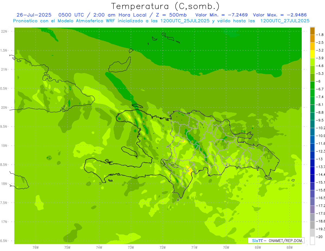
Task: Click the '-4.6' legend value
Action: [x=320, y=66]
